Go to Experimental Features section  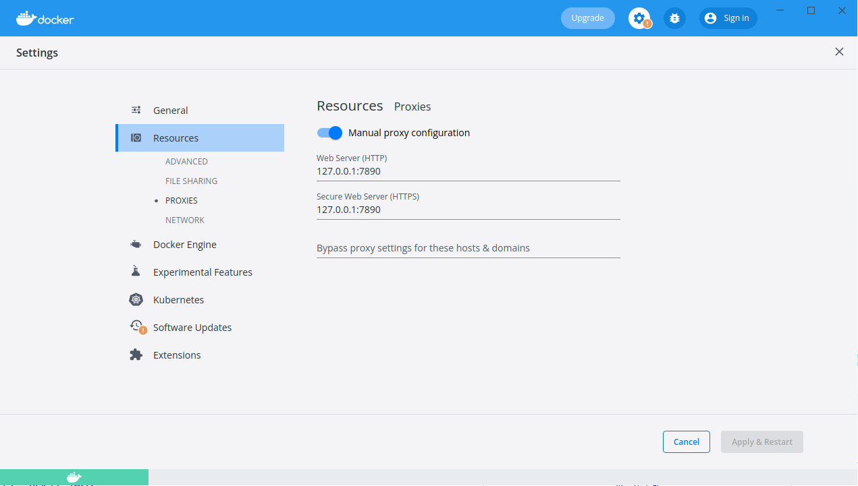tap(200, 272)
